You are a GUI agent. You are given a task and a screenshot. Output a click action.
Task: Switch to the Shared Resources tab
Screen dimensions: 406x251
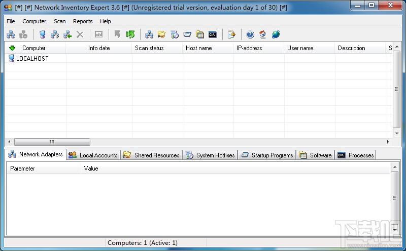151,155
